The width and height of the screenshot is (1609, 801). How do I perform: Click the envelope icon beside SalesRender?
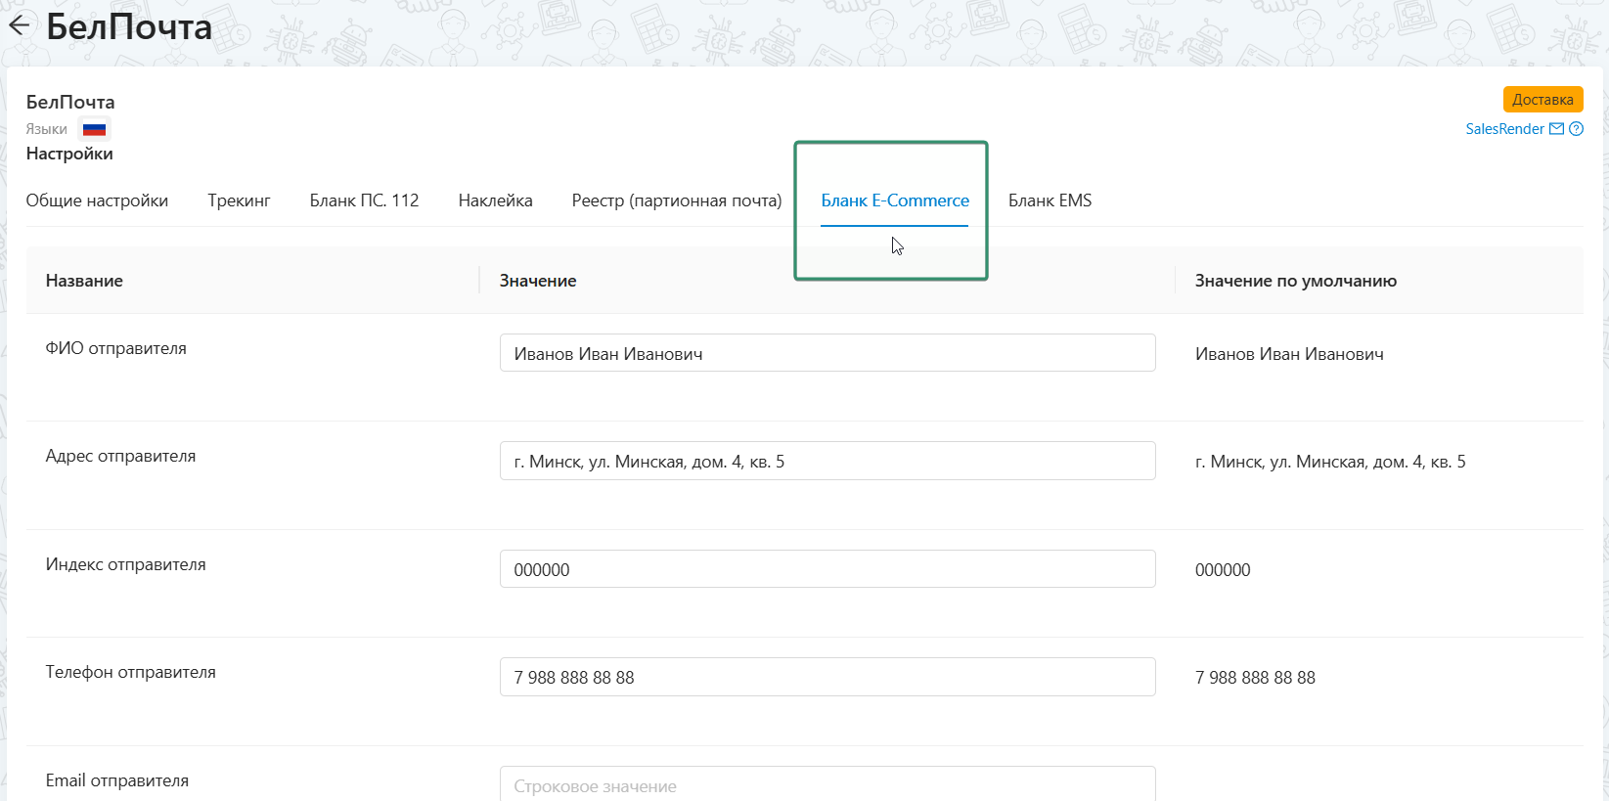(1556, 129)
